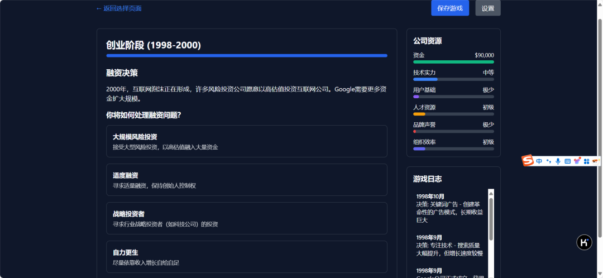Choose the 战略投资者 option
Viewport: 603px width, 278px height.
pos(247,218)
